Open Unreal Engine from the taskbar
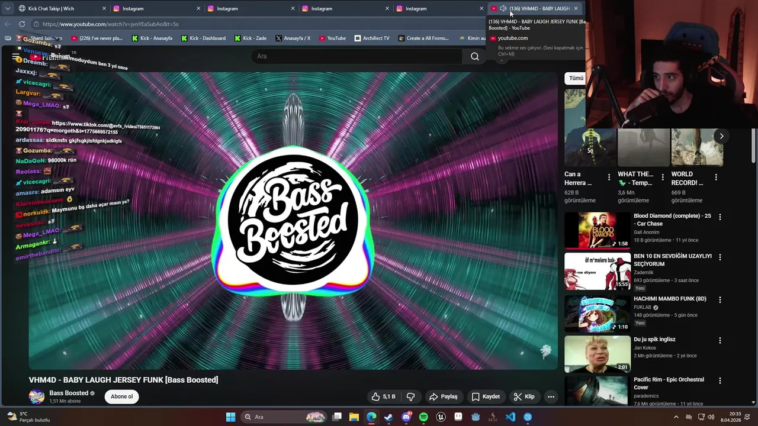The width and height of the screenshot is (758, 426). pos(441,417)
